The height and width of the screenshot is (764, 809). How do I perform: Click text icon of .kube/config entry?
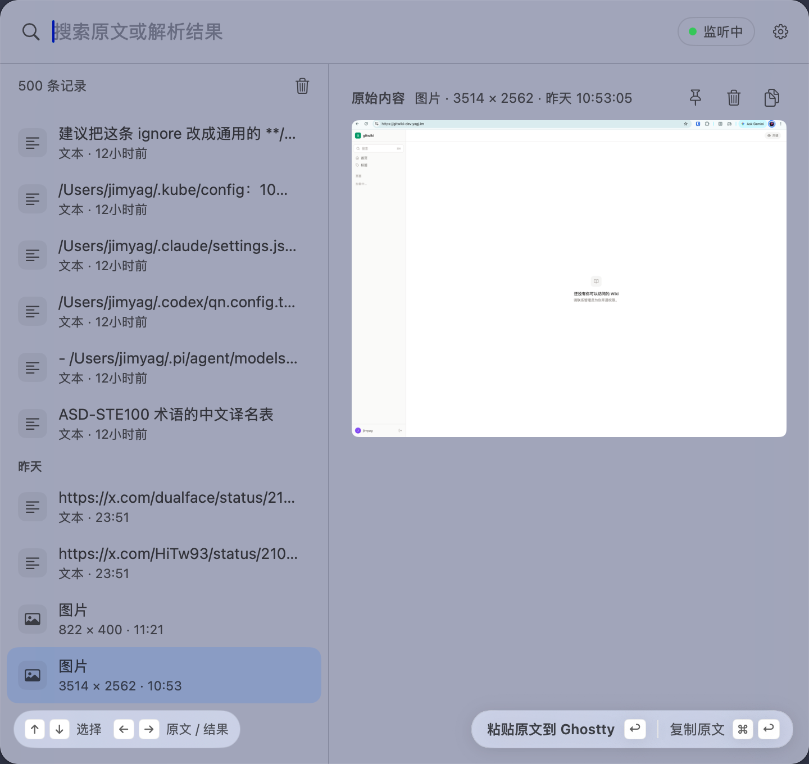click(33, 199)
